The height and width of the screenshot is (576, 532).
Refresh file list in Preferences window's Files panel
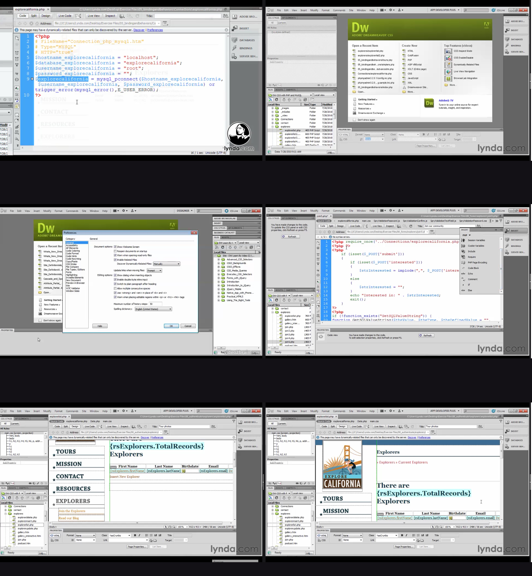[222, 247]
